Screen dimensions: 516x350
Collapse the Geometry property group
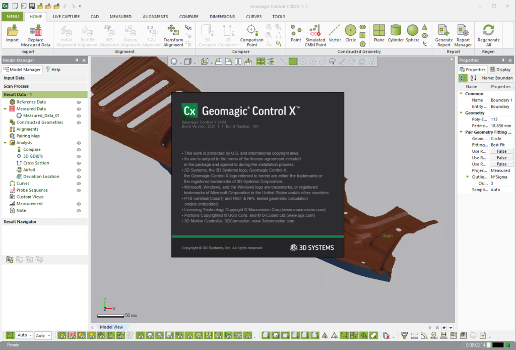point(461,112)
